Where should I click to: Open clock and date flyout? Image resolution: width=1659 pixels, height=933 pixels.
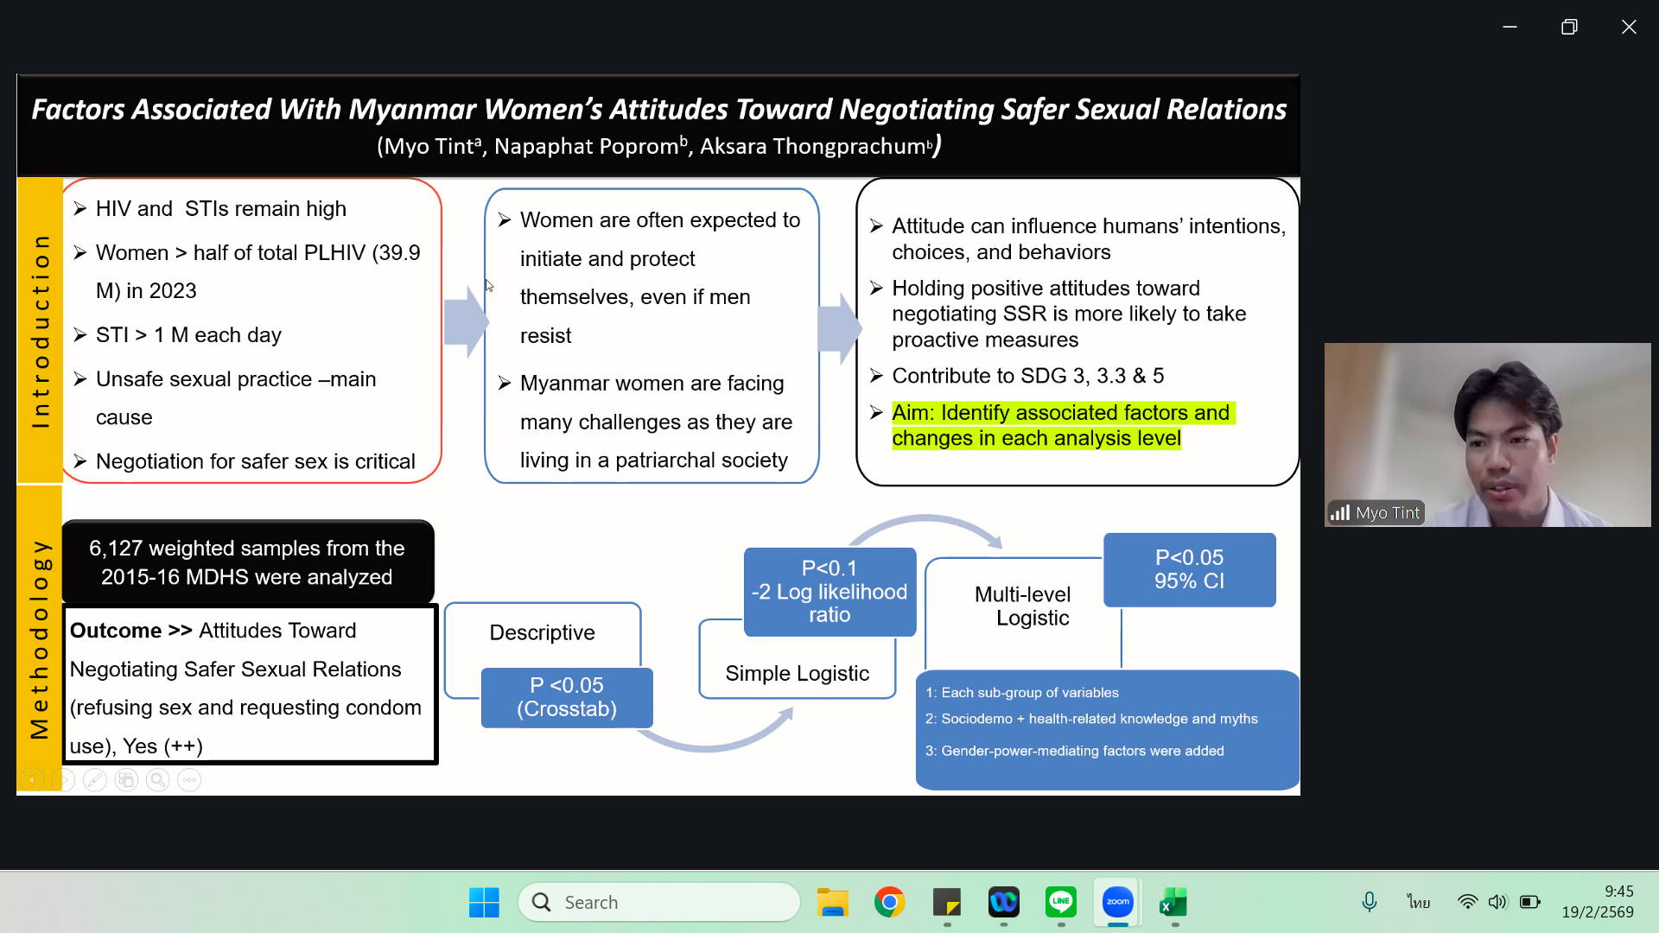1597,902
